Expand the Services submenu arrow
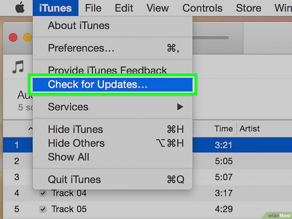Image resolution: width=292 pixels, height=219 pixels. (180, 107)
